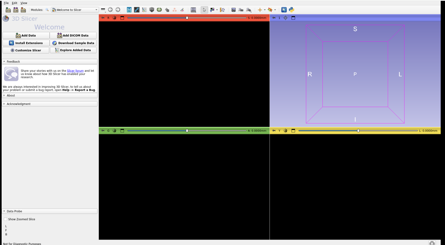This screenshot has width=445, height=245.
Task: Click the Save data toolbar icon
Action: pos(23,10)
